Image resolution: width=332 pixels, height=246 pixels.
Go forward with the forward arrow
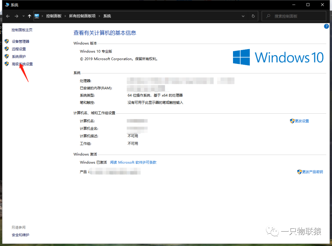point(16,16)
